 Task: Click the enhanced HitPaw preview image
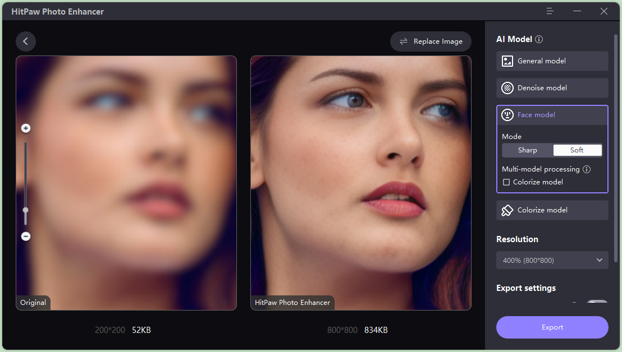click(x=361, y=183)
